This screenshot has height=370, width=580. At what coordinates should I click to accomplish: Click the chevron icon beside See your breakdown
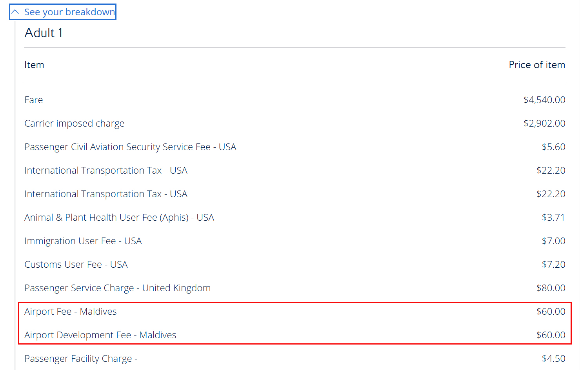coord(15,12)
